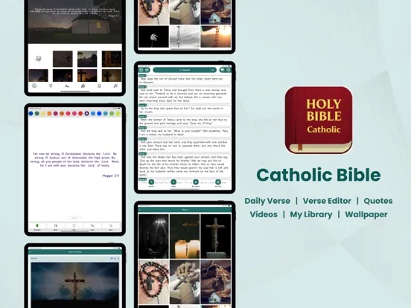Tap the gallery import icon in editor backgrounds
Image resolution: width=411 pixels, height=308 pixels.
click(38, 59)
